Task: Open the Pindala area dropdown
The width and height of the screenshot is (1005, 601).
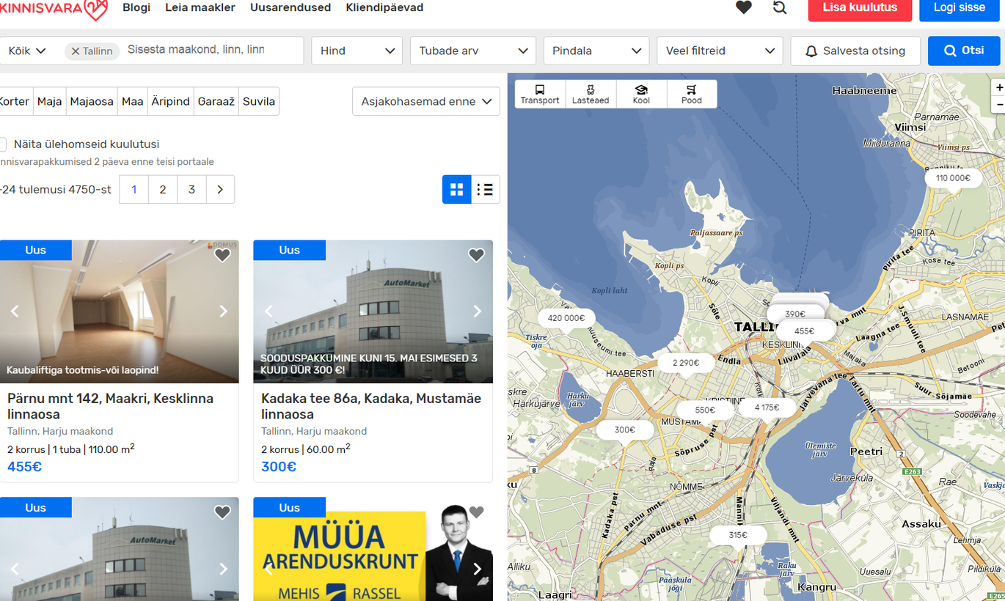Action: 596,51
